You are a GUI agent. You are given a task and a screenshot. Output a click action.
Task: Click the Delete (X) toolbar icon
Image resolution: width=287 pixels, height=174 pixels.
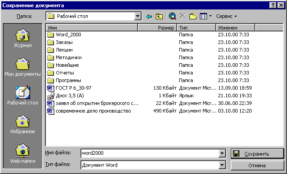pos(183,16)
